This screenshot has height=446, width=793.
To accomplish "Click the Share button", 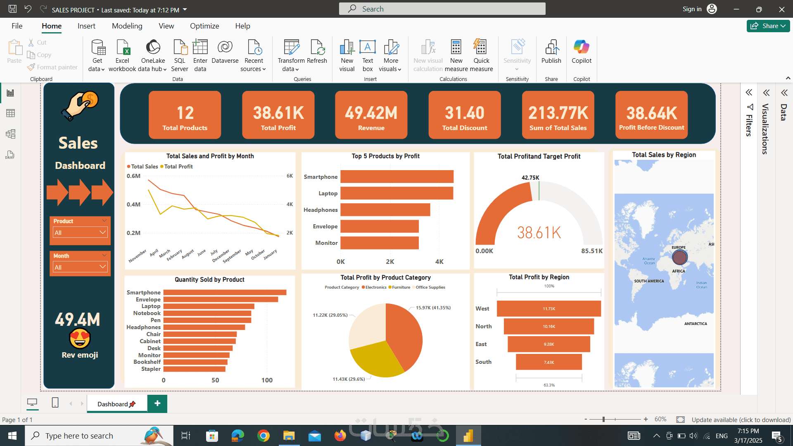I will pyautogui.click(x=768, y=26).
